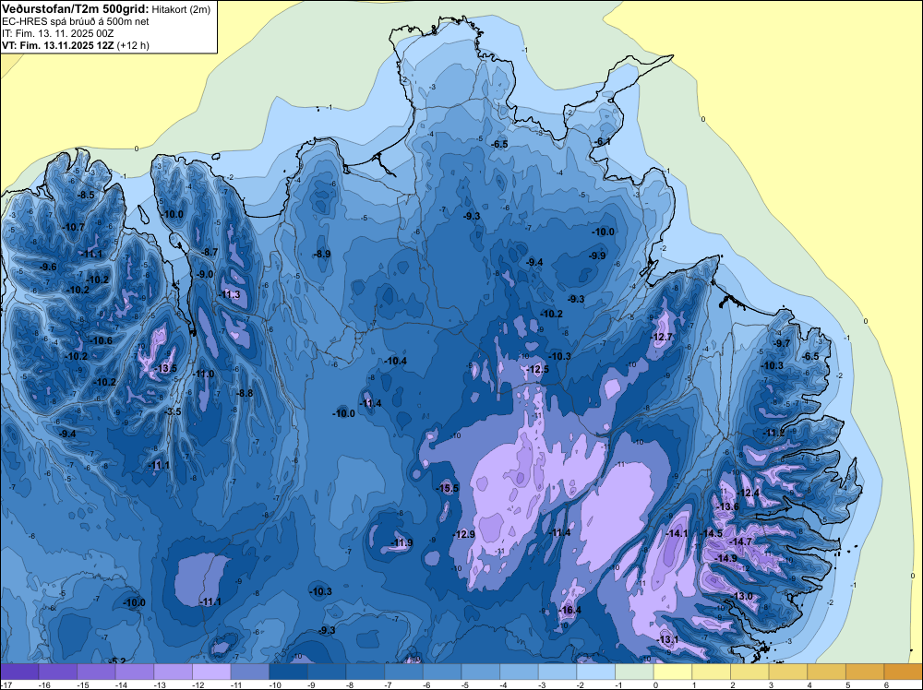Click the -11.9 temperature value
Image resolution: width=923 pixels, height=690 pixels.
coord(402,542)
